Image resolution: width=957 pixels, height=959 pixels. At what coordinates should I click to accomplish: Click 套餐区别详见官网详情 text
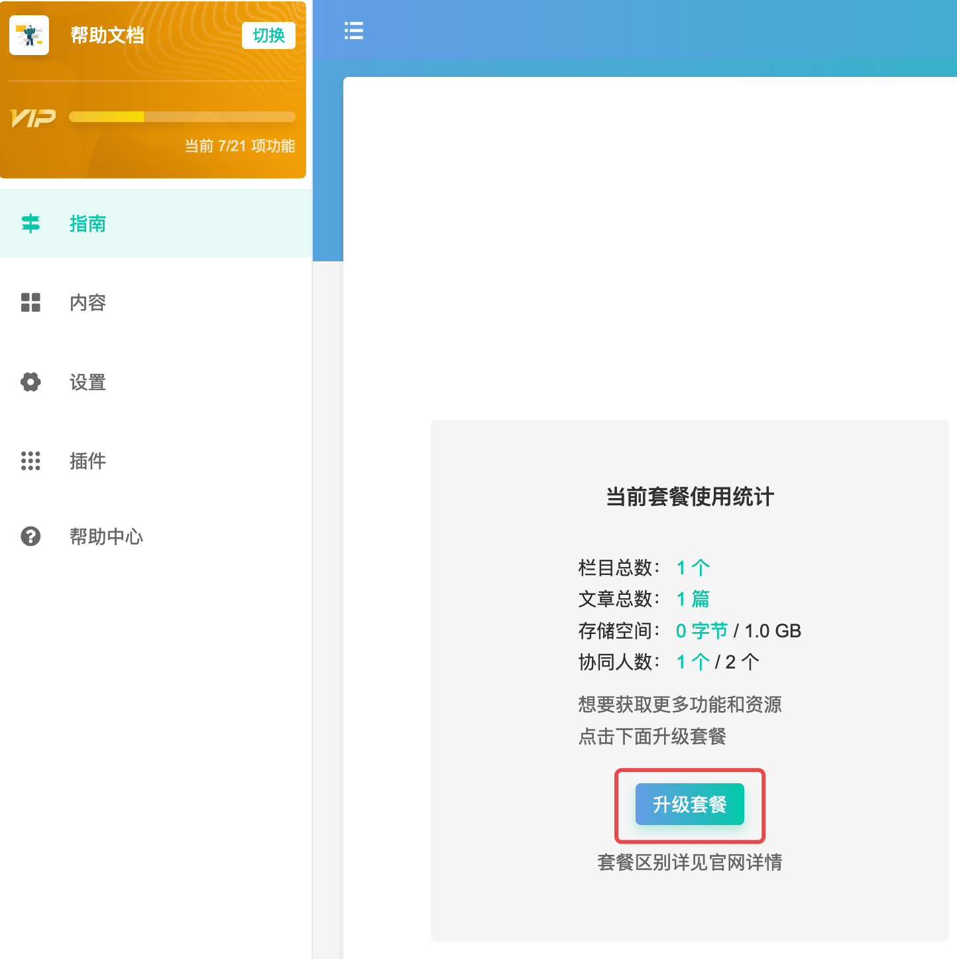click(x=690, y=862)
